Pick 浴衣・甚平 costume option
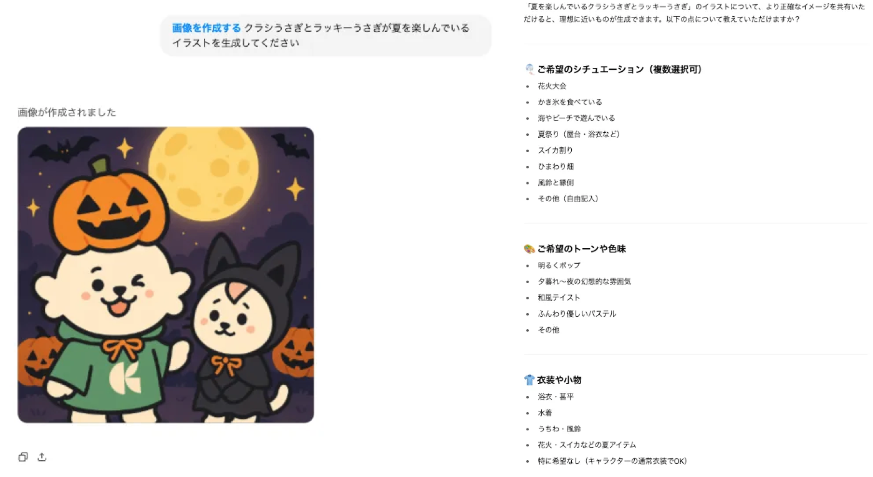This screenshot has height=477, width=873. [x=556, y=397]
